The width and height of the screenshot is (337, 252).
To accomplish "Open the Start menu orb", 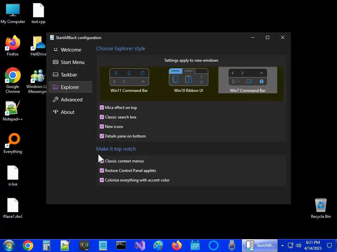I will click(9, 245).
